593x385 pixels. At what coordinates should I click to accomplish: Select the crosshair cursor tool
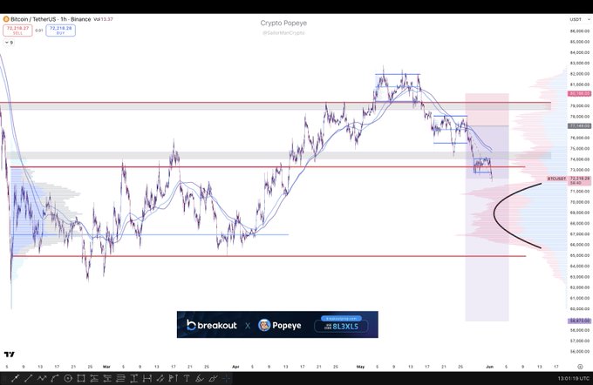click(x=226, y=378)
